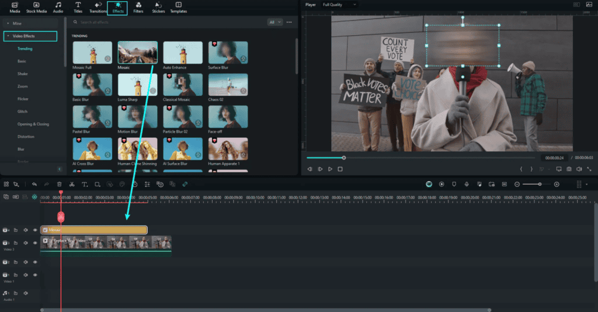Add a new track with the add-track icon
The width and height of the screenshot is (598, 312).
click(x=6, y=197)
